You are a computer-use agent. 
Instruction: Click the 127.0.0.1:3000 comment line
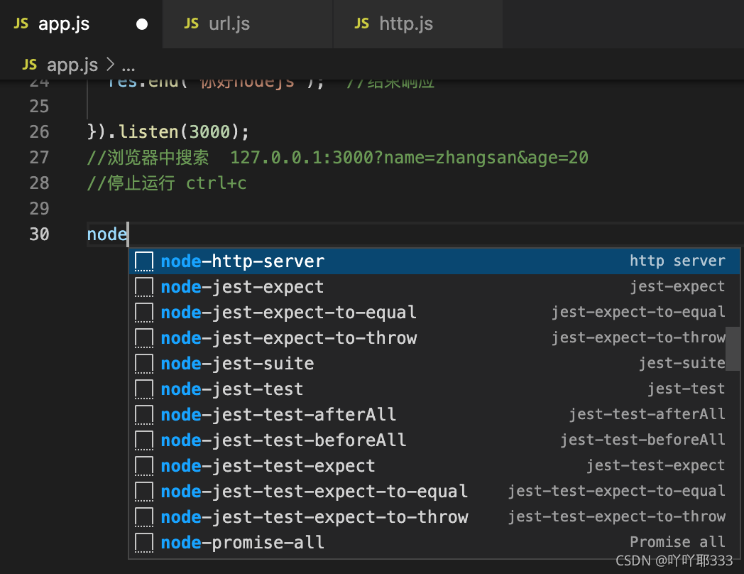[338, 157]
